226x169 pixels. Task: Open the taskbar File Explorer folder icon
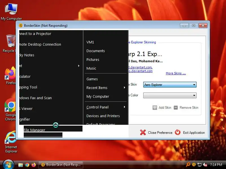click(x=20, y=165)
